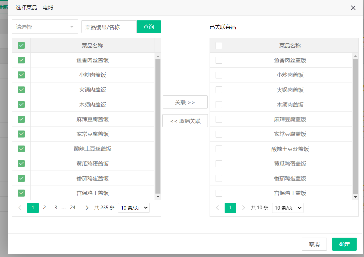Viewport: 364px width, 257px height.
Task: Check 小炒肉盖饭 in the associated dishes list
Action: pos(219,75)
